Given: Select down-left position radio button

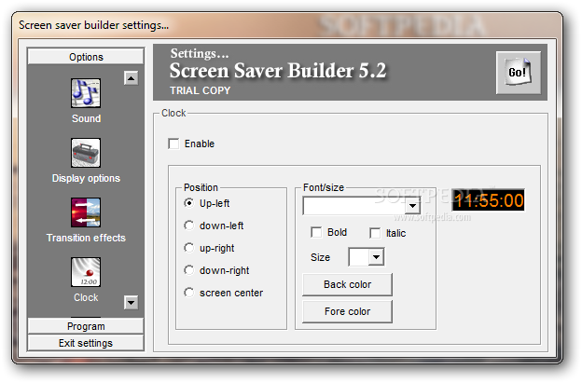Looking at the screenshot, I should [189, 226].
